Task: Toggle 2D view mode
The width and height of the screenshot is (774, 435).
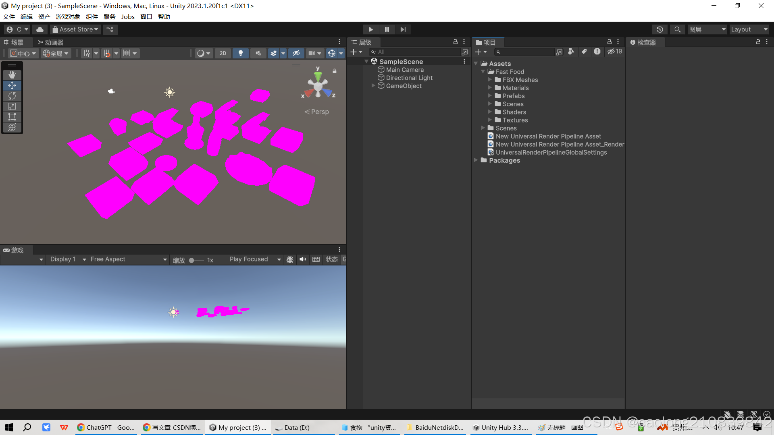Action: [223, 53]
